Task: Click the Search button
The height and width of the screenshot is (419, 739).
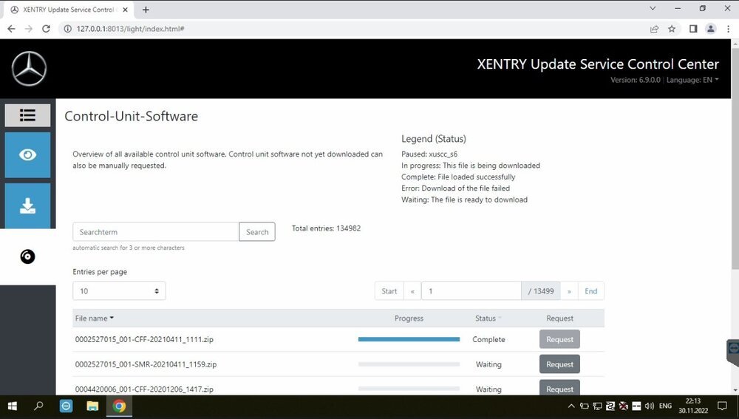Action: (257, 232)
